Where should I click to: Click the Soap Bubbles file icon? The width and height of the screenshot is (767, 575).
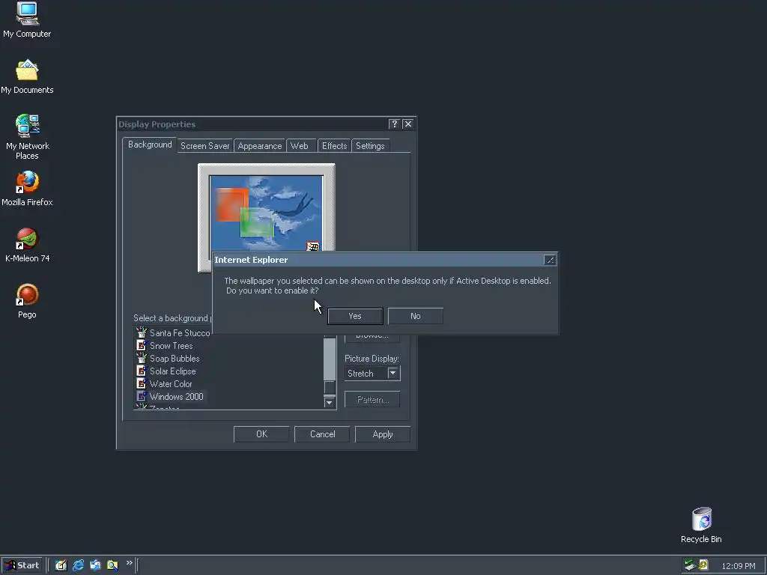[142, 359]
